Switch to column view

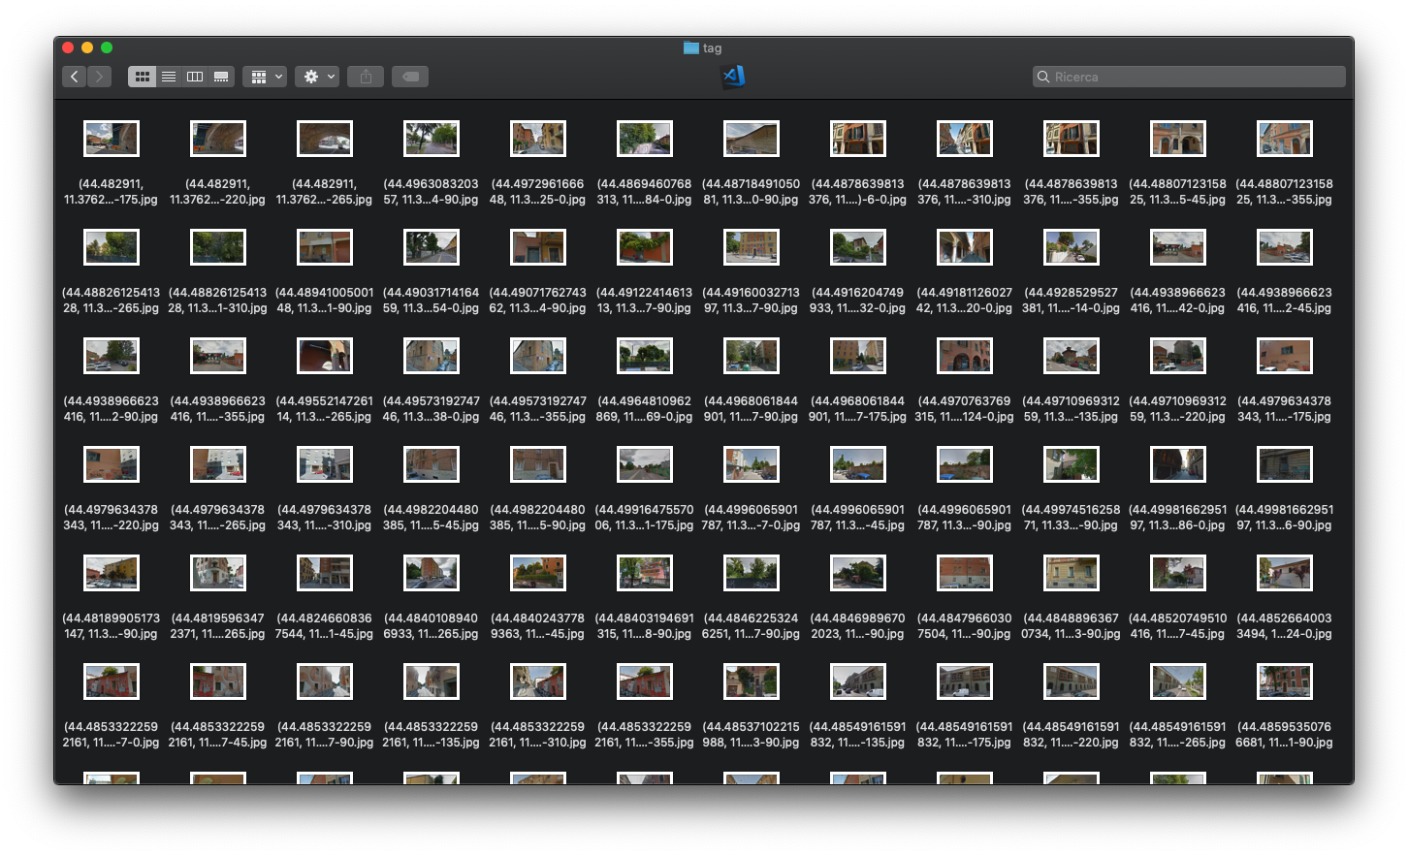tap(195, 77)
